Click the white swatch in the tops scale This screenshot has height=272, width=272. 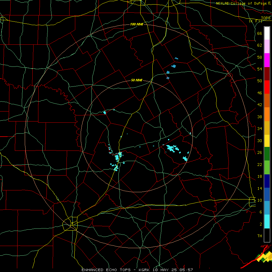(267, 33)
